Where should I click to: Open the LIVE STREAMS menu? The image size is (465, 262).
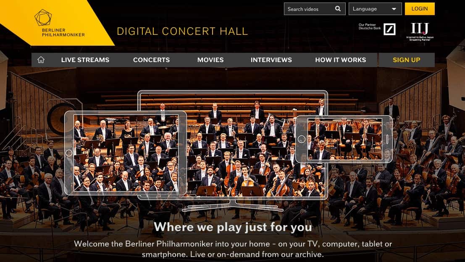pyautogui.click(x=85, y=60)
